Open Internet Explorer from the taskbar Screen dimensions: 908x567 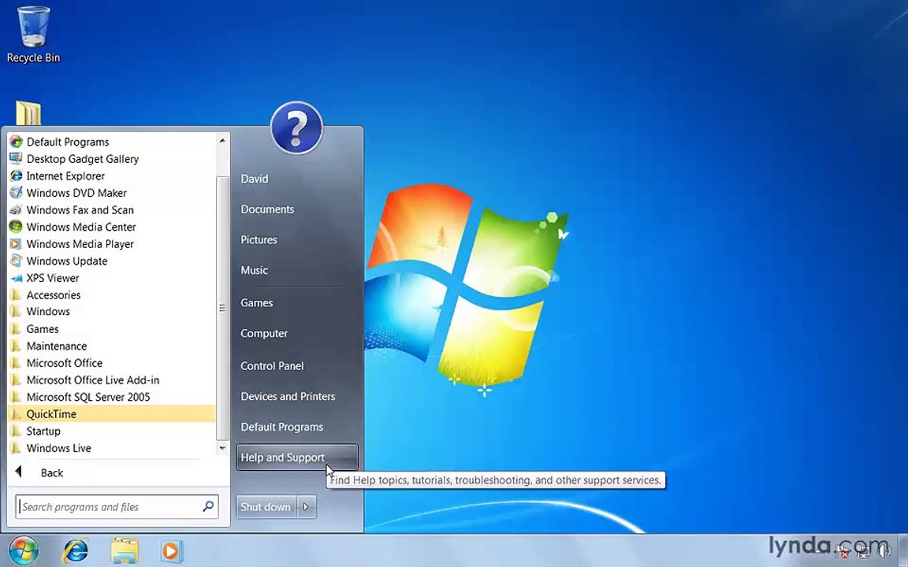coord(75,550)
